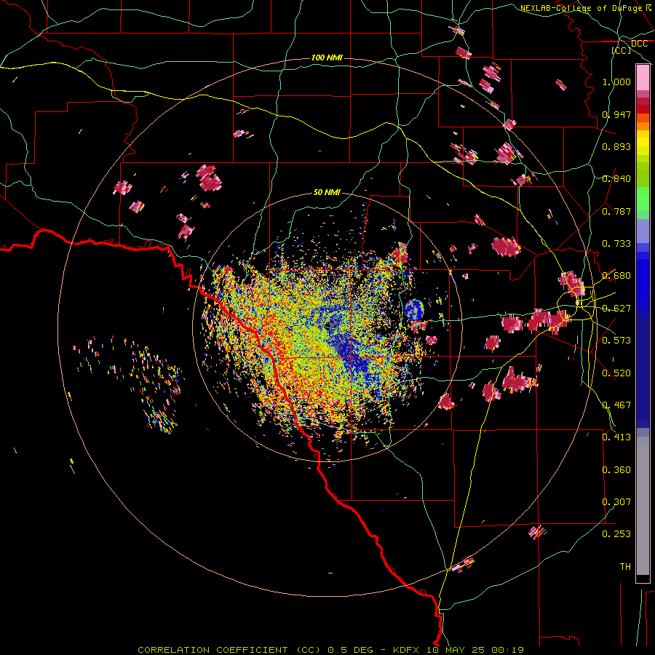Image resolution: width=655 pixels, height=655 pixels.
Task: Click the round blue echo east of the radar
Action: [414, 310]
